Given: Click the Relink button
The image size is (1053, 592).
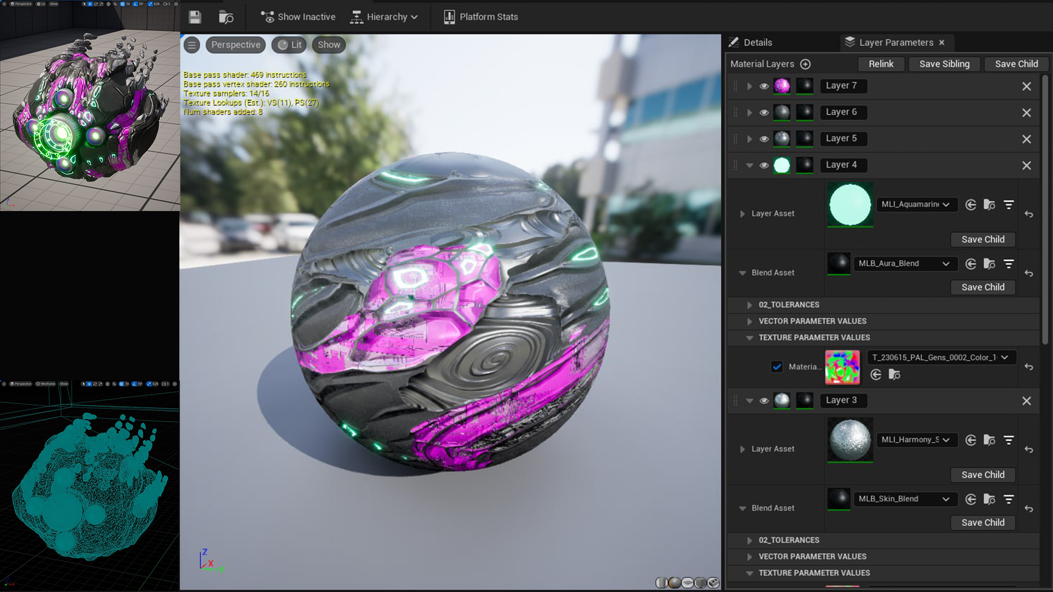Looking at the screenshot, I should pyautogui.click(x=880, y=64).
